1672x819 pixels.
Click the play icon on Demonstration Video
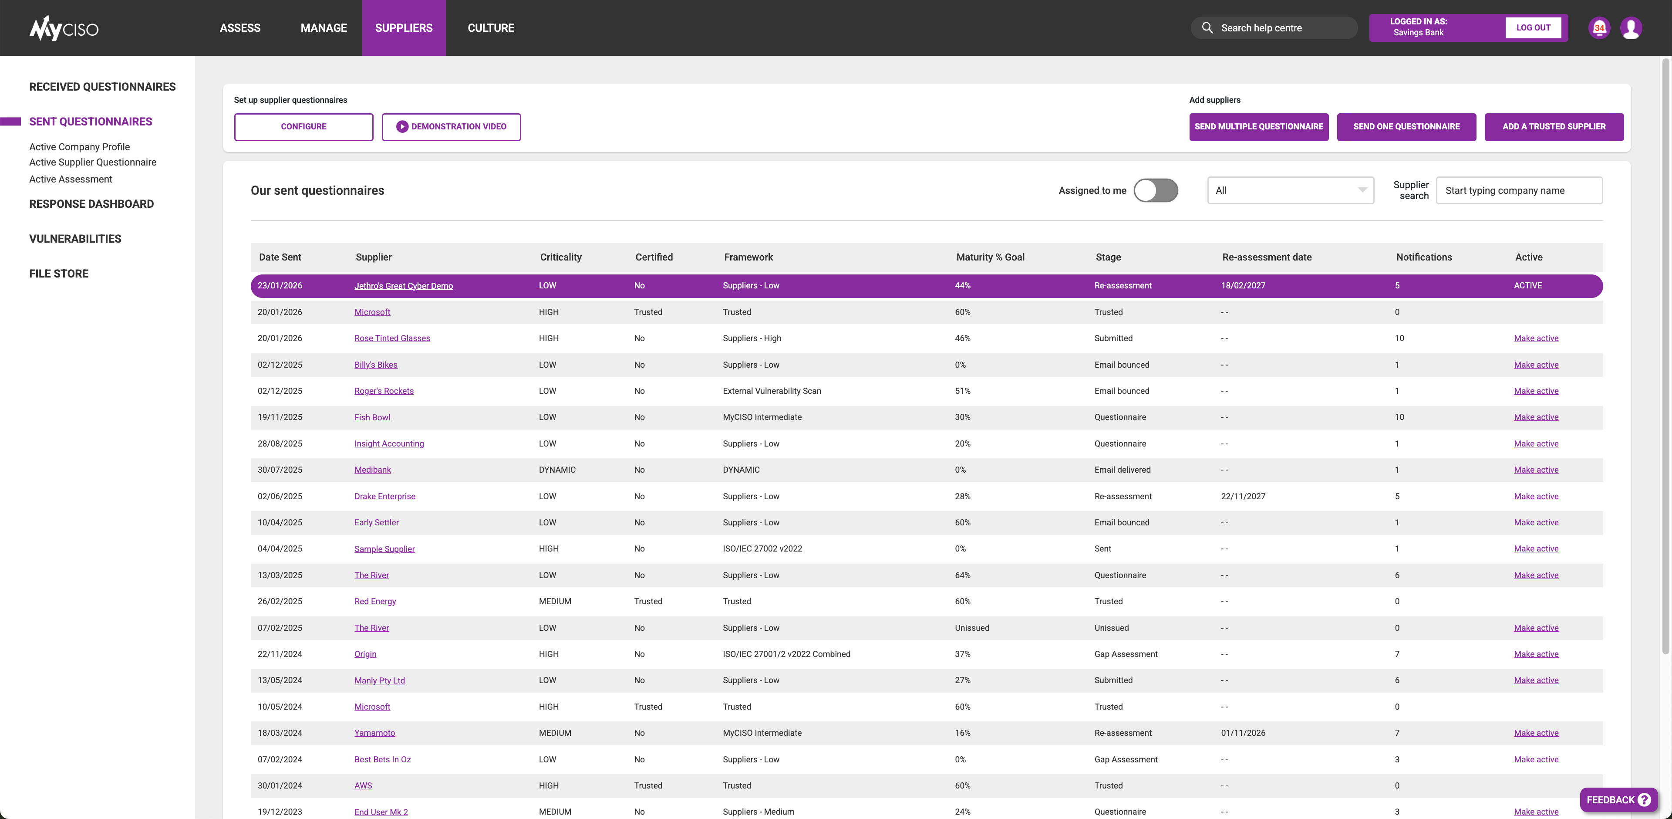coord(402,127)
